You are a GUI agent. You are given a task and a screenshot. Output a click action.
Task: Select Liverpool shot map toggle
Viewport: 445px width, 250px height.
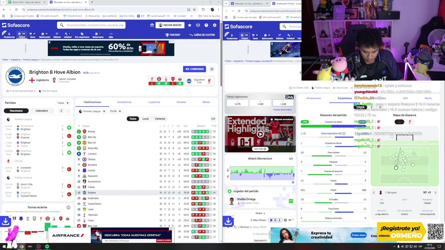[410, 122]
